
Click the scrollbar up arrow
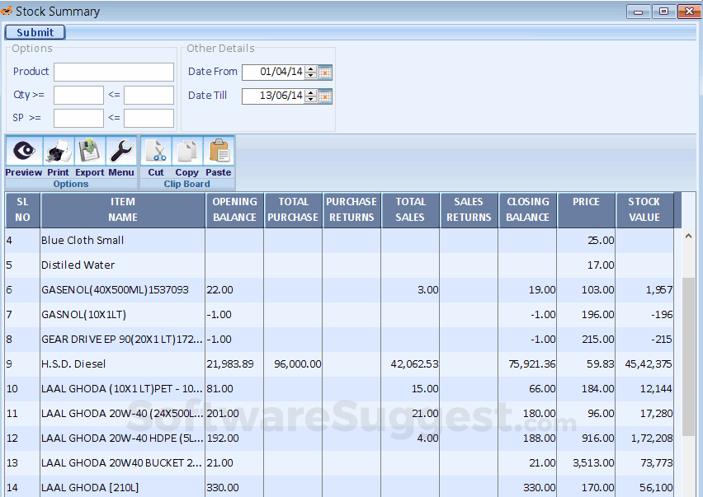pos(687,235)
